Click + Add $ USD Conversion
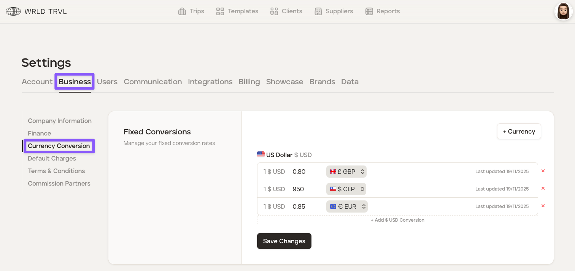575x271 pixels. (397, 220)
